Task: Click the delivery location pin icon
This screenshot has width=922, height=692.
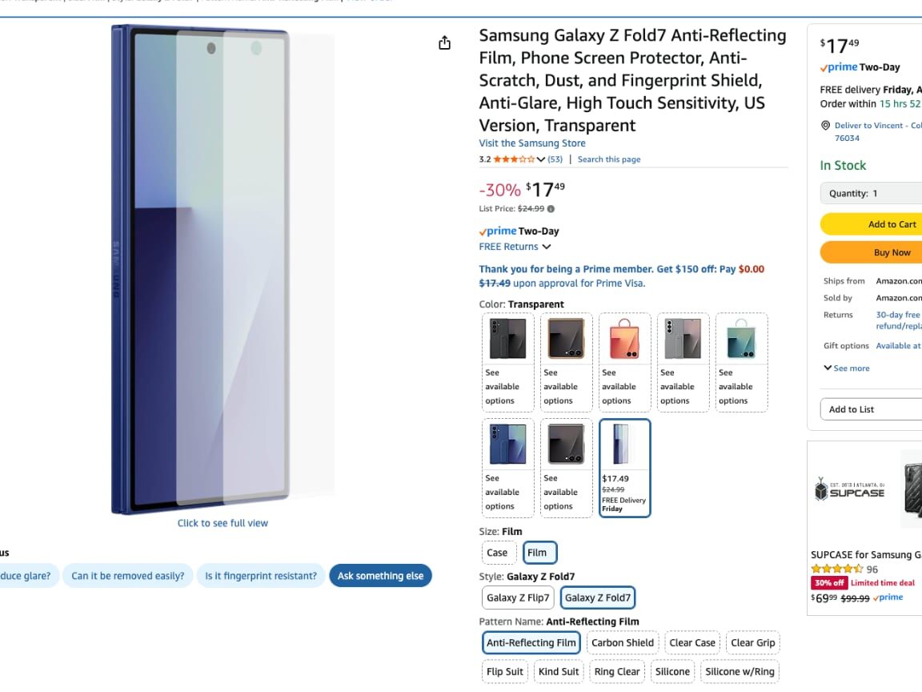Action: 826,126
